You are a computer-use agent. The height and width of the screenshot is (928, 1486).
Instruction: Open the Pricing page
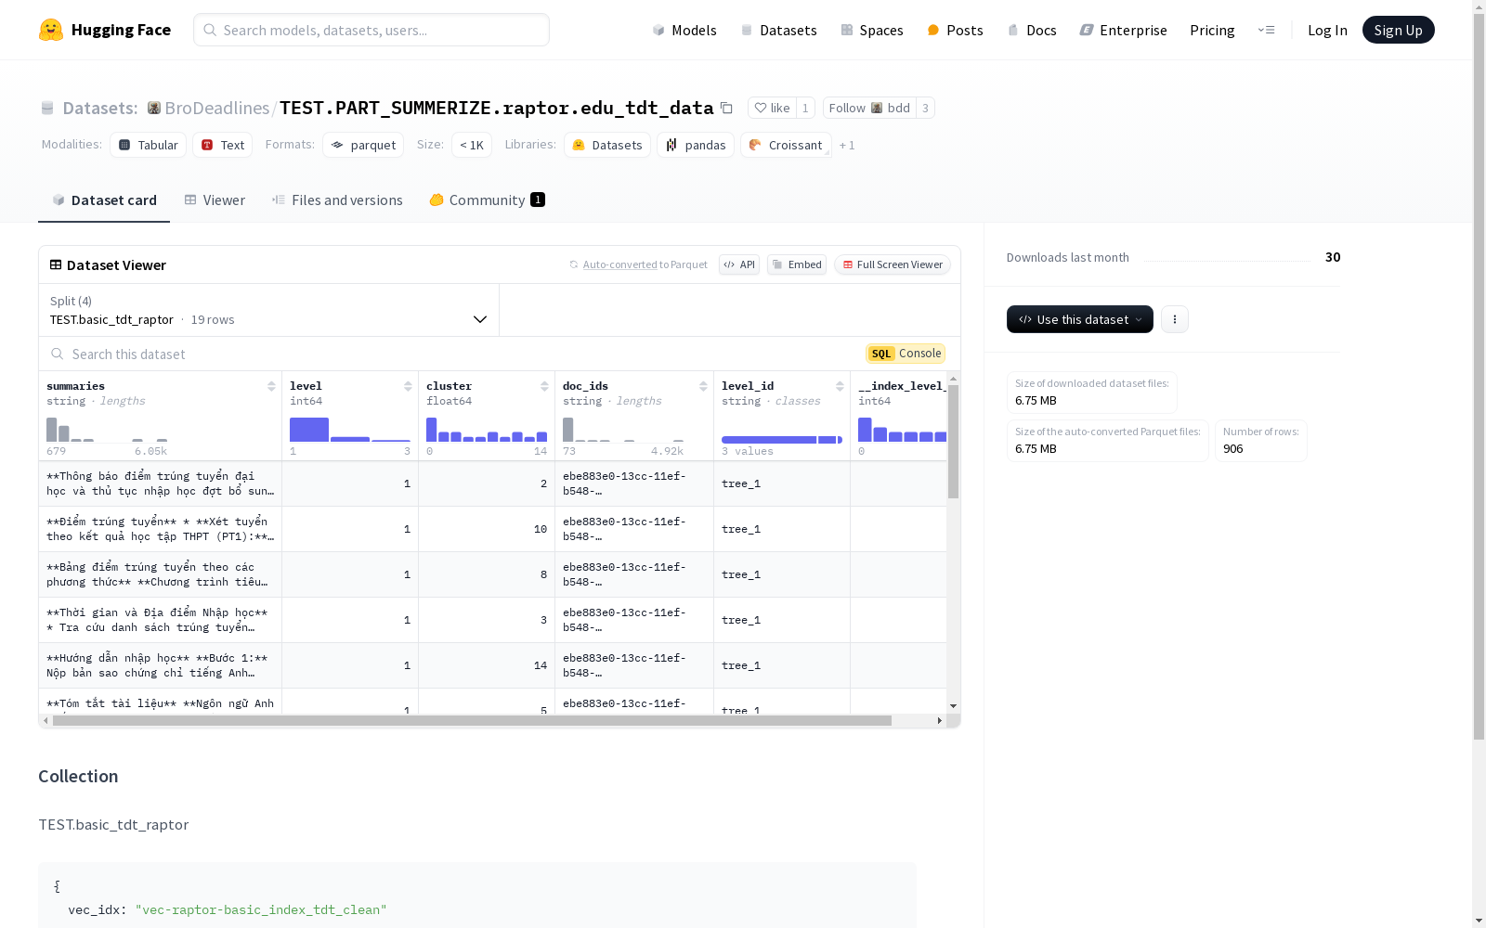coord(1212,31)
